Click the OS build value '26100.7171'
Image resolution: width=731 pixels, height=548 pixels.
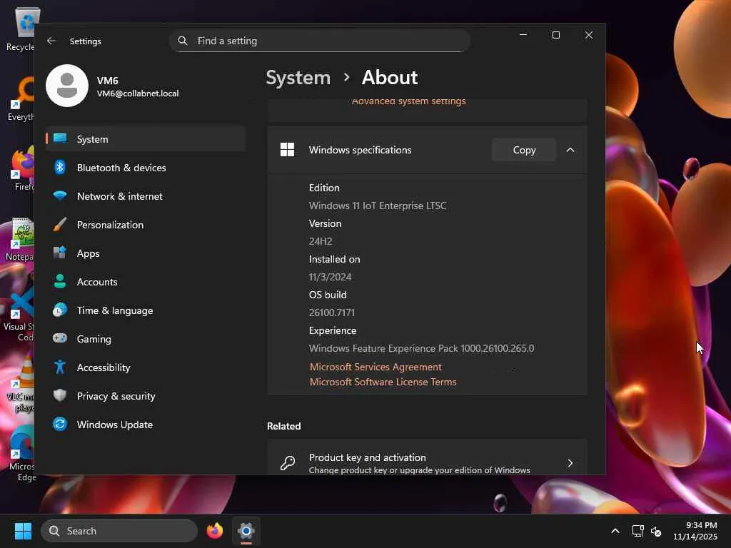[x=331, y=313]
